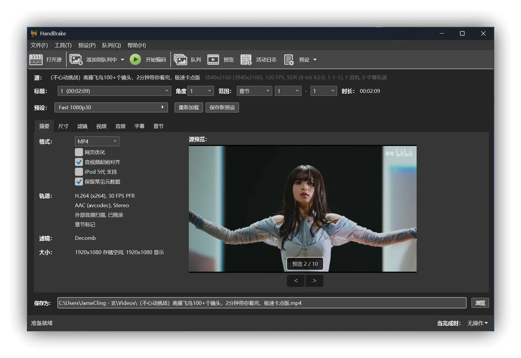Switch to the 章节 tab

click(159, 126)
